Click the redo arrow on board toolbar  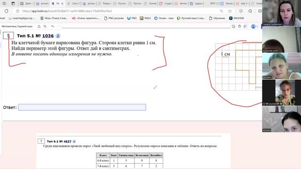pyautogui.click(x=59, y=26)
